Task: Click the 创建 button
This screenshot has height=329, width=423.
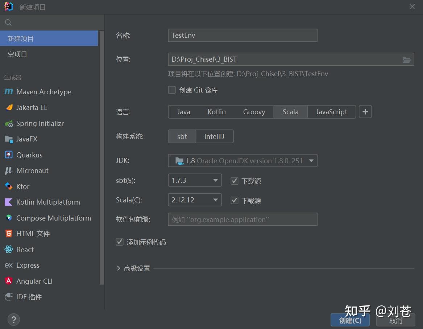Action: click(349, 320)
